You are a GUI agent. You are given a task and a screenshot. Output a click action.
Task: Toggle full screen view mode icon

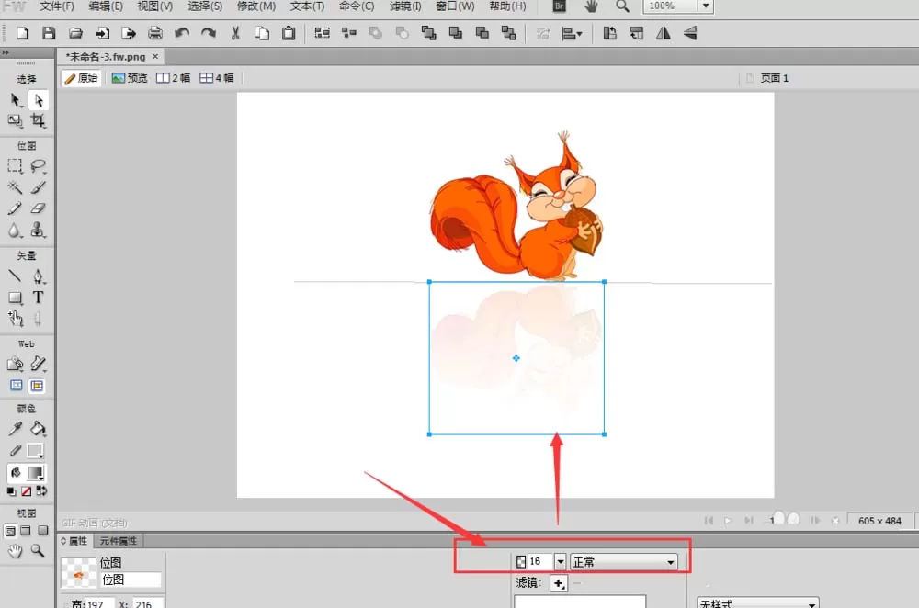pyautogui.click(x=43, y=531)
